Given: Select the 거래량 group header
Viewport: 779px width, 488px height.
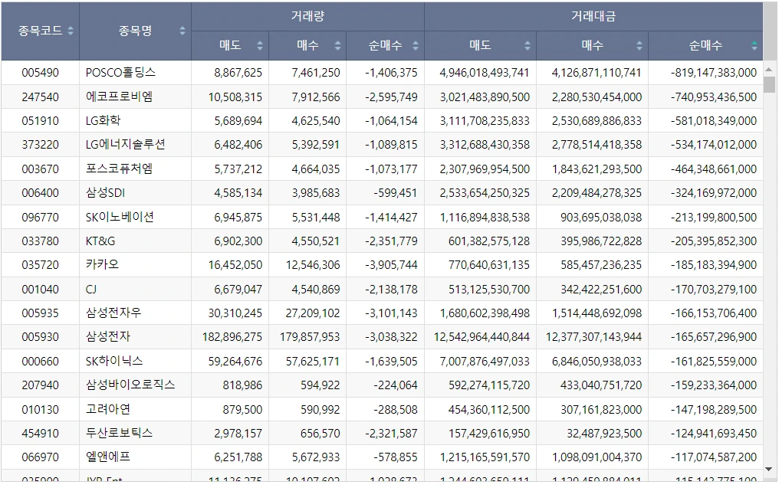Looking at the screenshot, I should pyautogui.click(x=307, y=16).
